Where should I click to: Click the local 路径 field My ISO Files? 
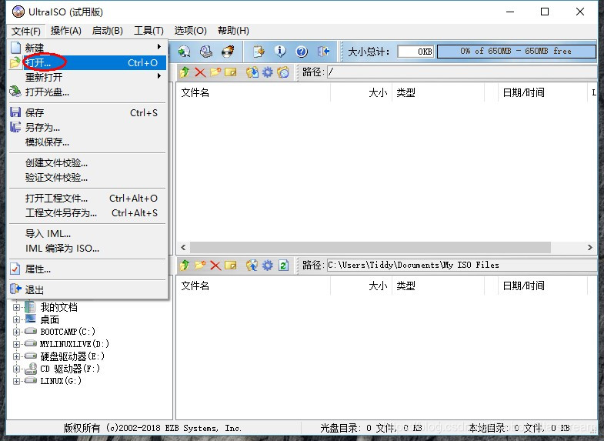coord(462,265)
